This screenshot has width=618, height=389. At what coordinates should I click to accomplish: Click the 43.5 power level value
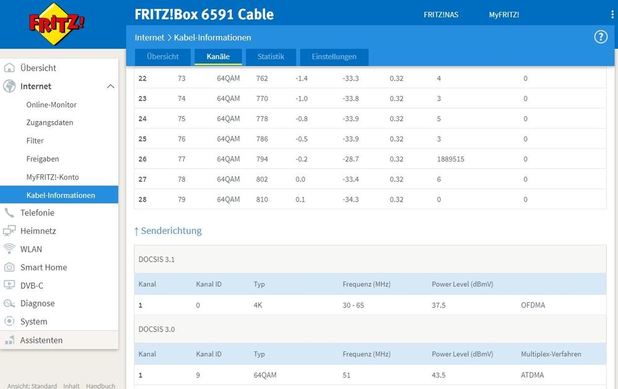tap(438, 375)
